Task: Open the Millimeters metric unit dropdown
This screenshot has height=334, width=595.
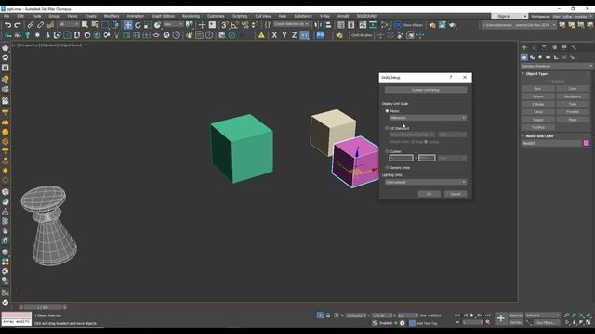Action: 428,118
